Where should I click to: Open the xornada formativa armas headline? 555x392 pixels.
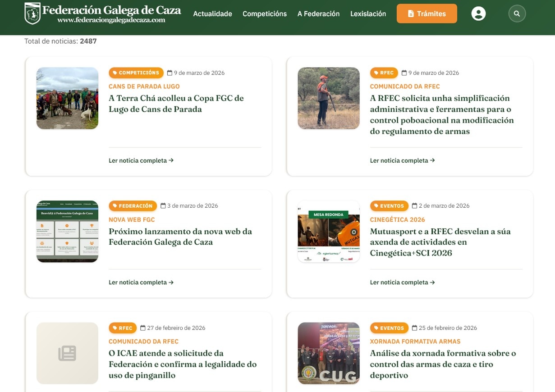pyautogui.click(x=442, y=364)
